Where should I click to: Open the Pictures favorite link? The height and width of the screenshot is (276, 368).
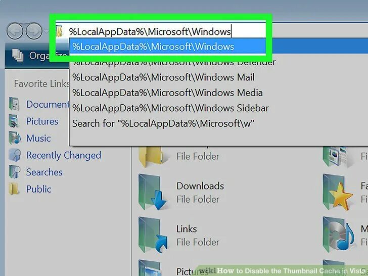coord(42,121)
